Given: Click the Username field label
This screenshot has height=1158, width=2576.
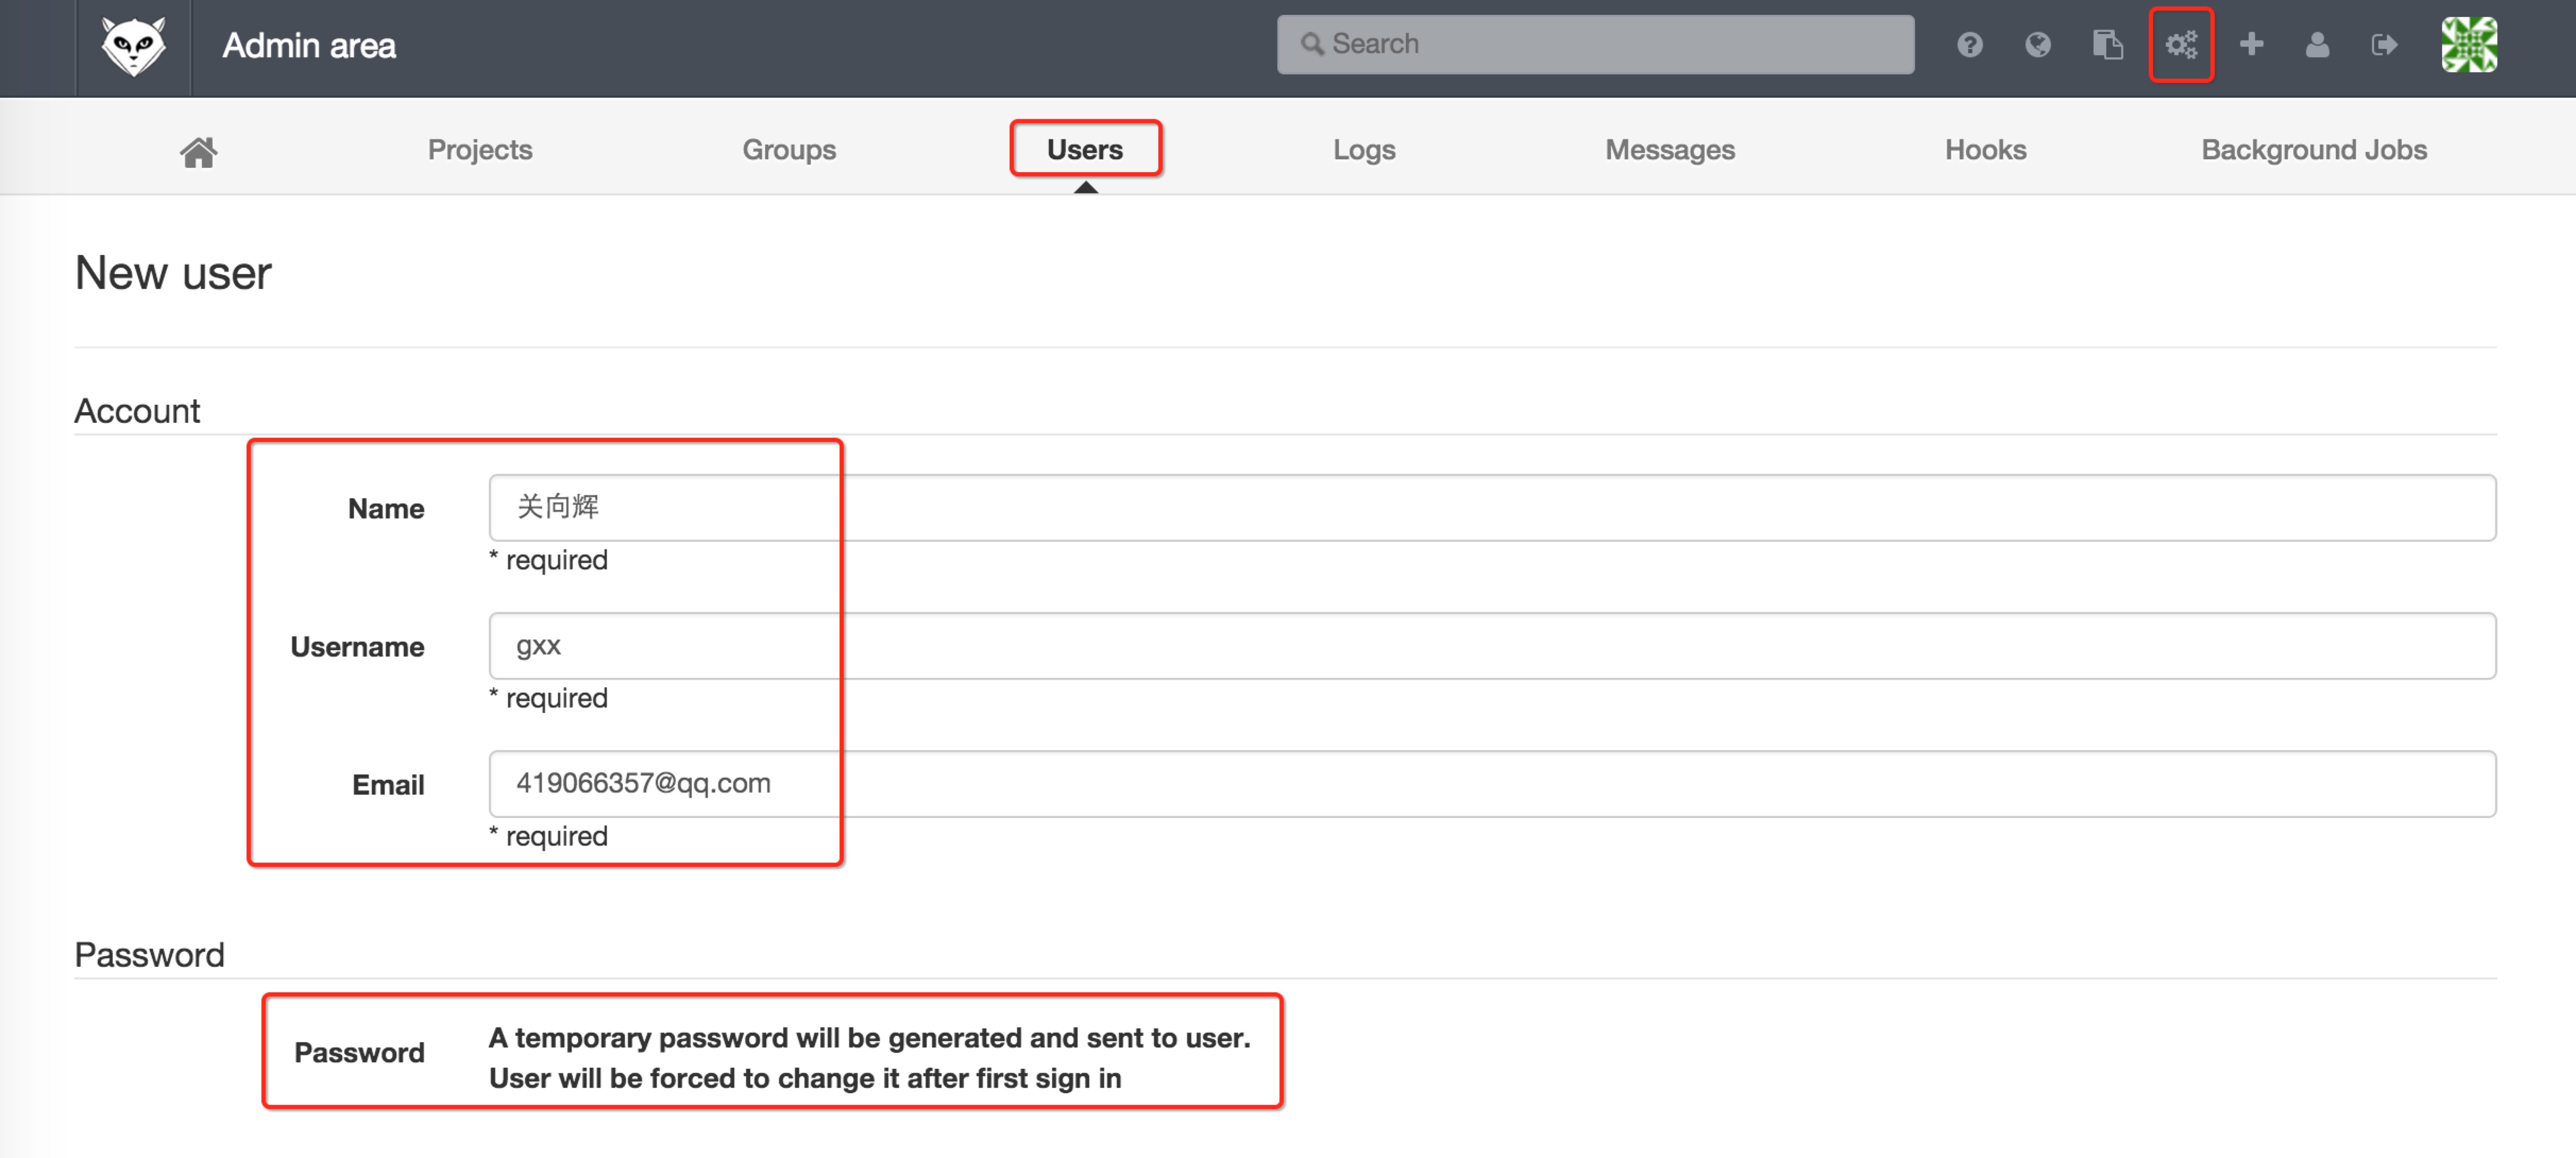Looking at the screenshot, I should 357,647.
